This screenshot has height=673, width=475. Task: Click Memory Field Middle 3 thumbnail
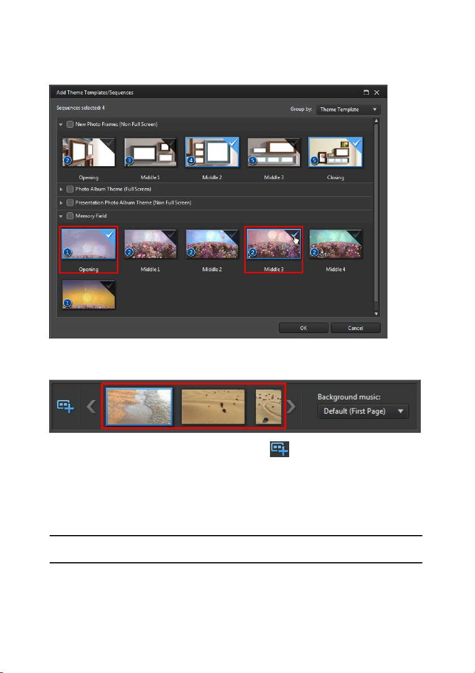pos(274,244)
